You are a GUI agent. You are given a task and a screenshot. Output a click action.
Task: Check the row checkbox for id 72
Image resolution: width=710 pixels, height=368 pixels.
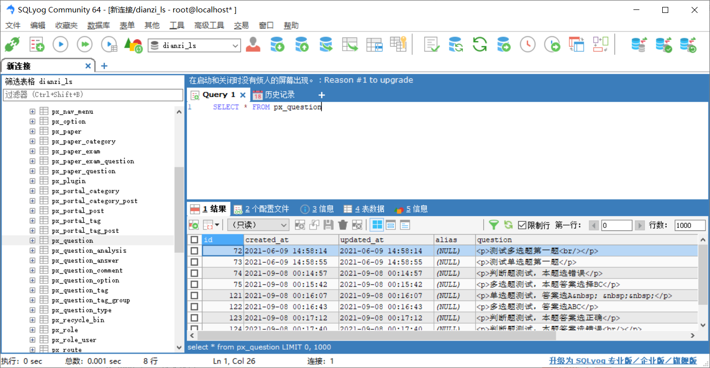194,251
